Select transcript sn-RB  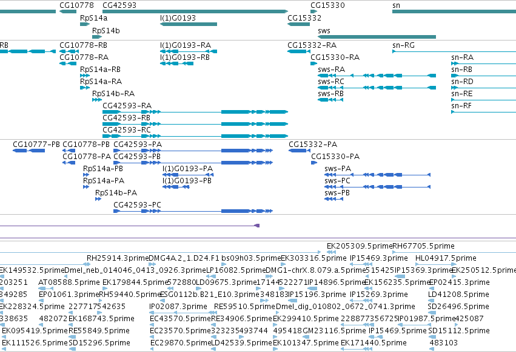click(x=483, y=76)
